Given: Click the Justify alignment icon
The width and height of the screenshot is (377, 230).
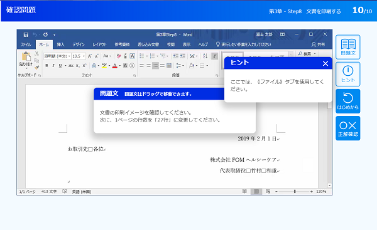Looking at the screenshot, I should [x=162, y=65].
